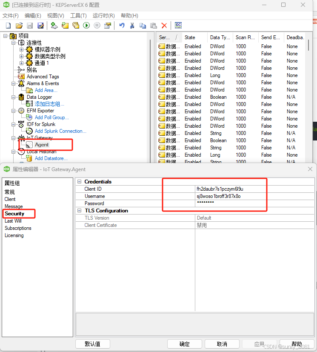Viewport: 317px width, 352px height.
Task: Click the Alarms & Events bell icon
Action: 21,83
